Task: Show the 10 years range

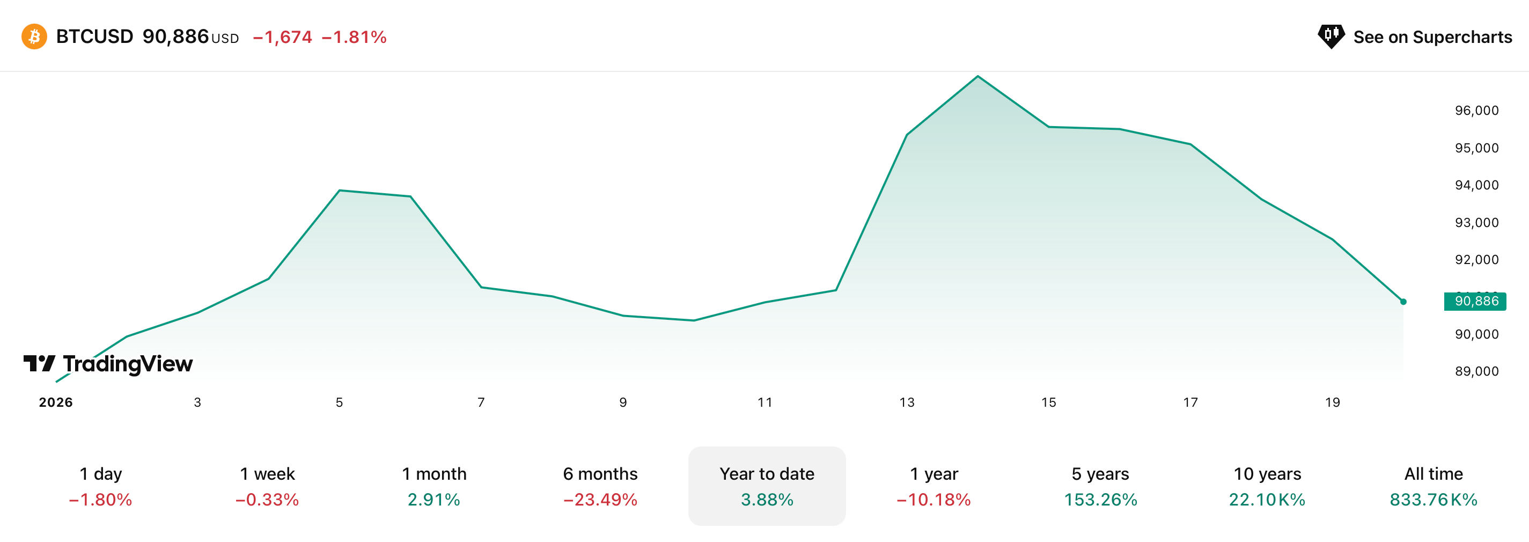Action: pos(1267,486)
